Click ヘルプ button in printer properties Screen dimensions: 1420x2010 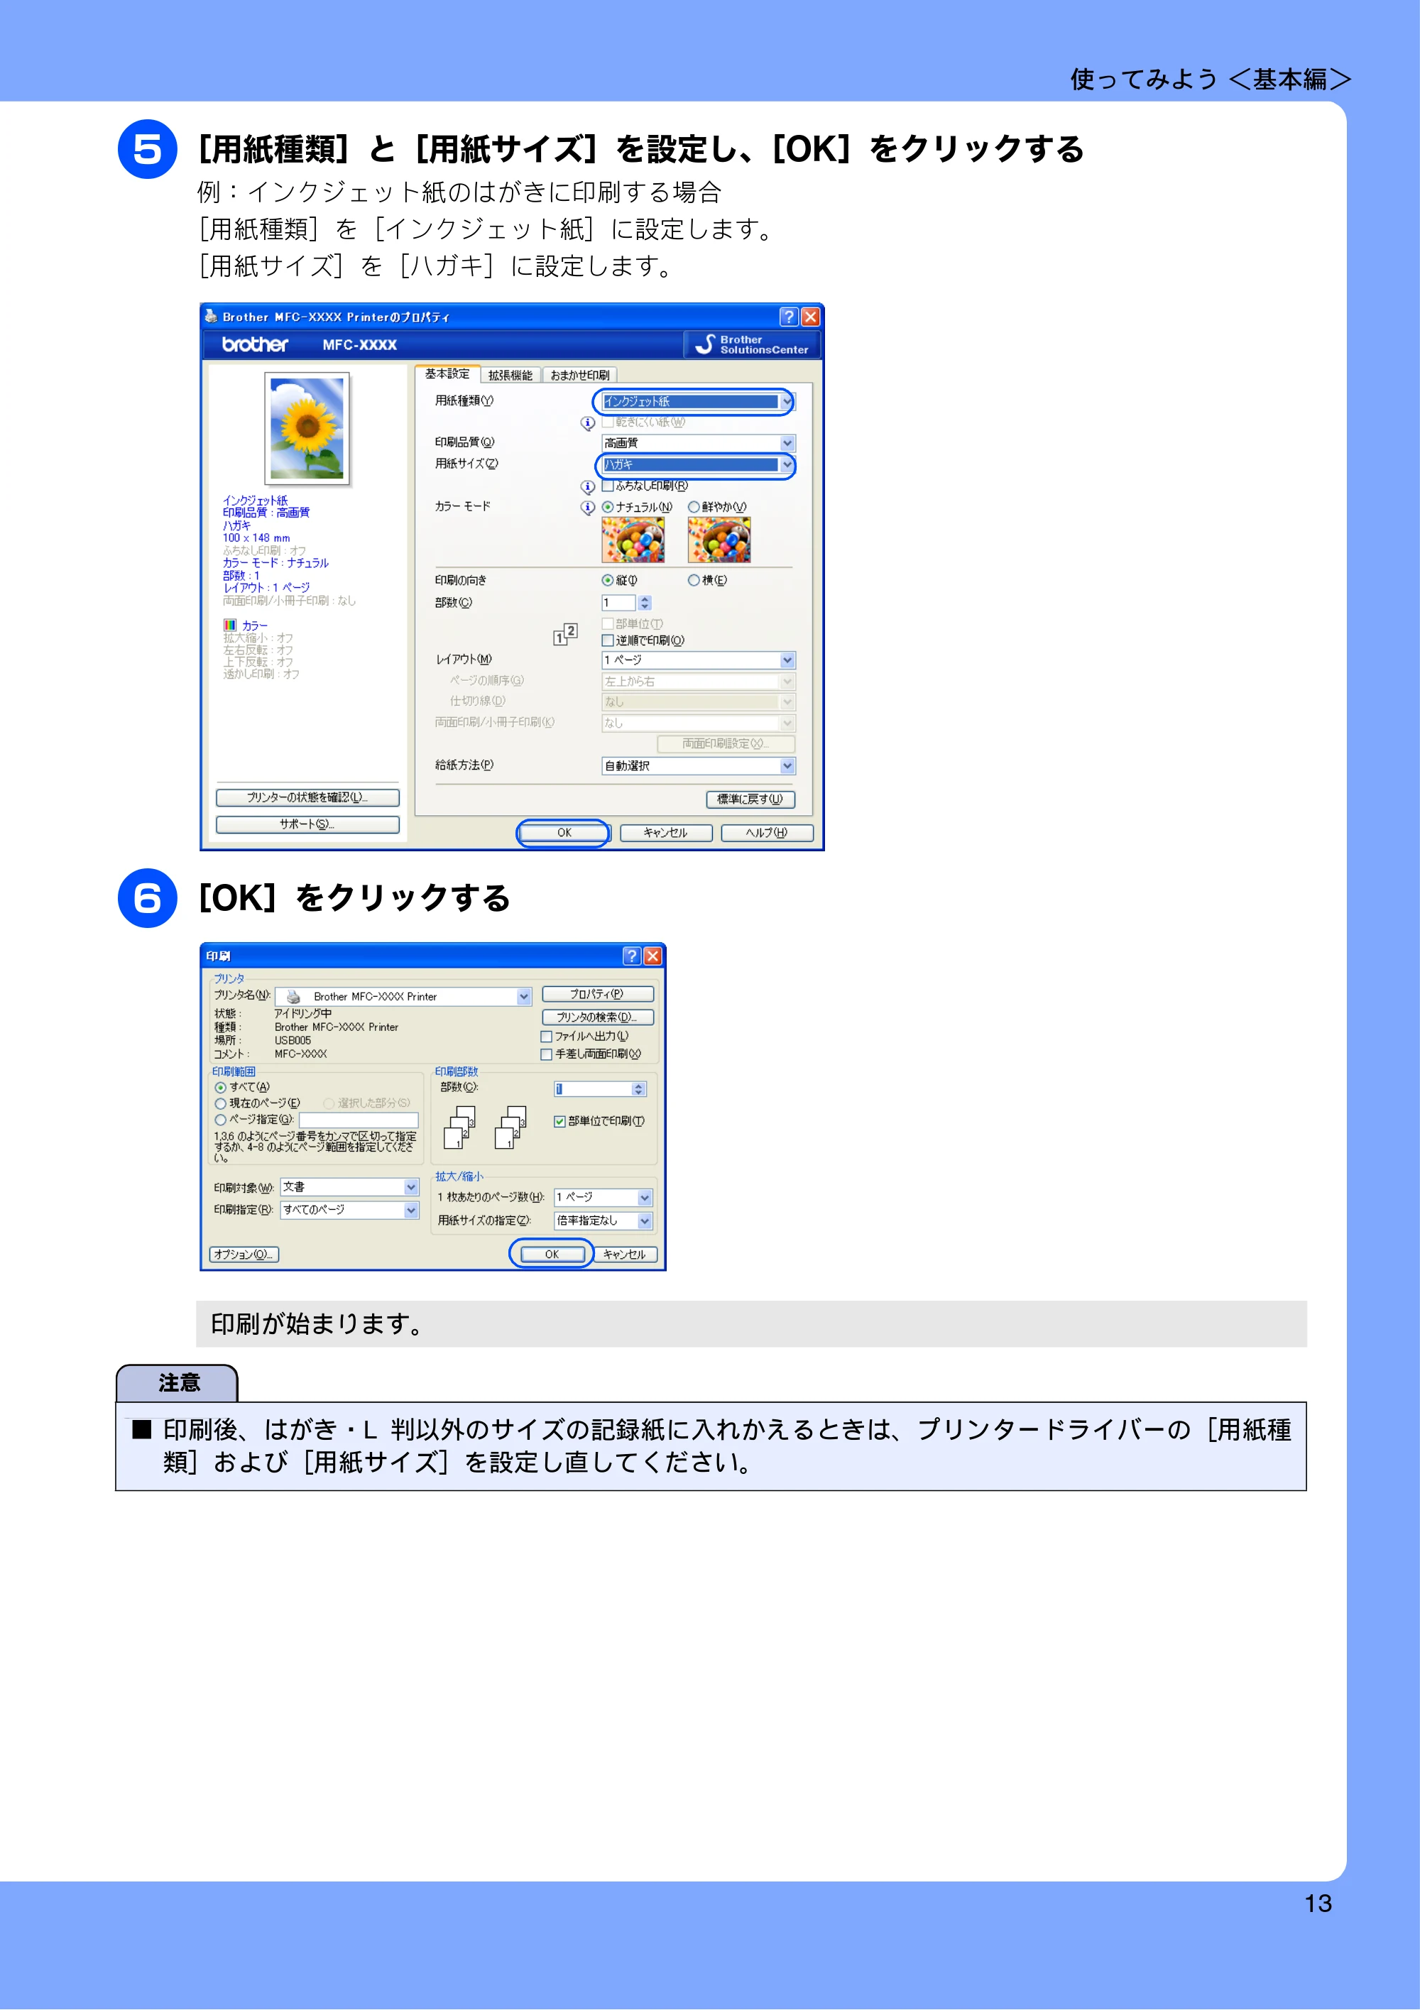tap(767, 834)
